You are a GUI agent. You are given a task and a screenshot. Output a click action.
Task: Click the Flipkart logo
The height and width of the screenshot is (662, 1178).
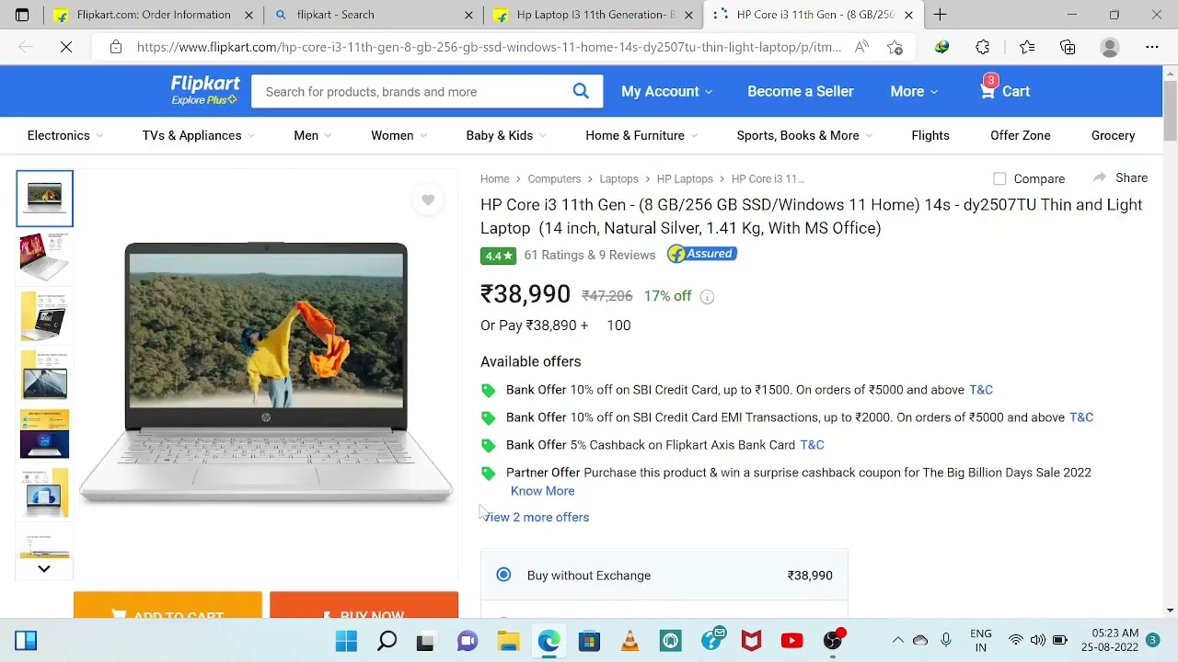click(x=205, y=91)
